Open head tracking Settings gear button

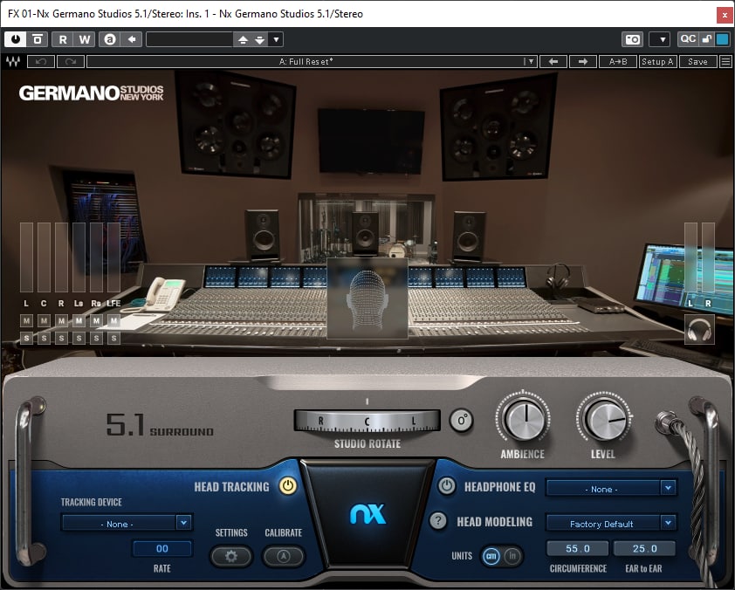click(x=231, y=556)
